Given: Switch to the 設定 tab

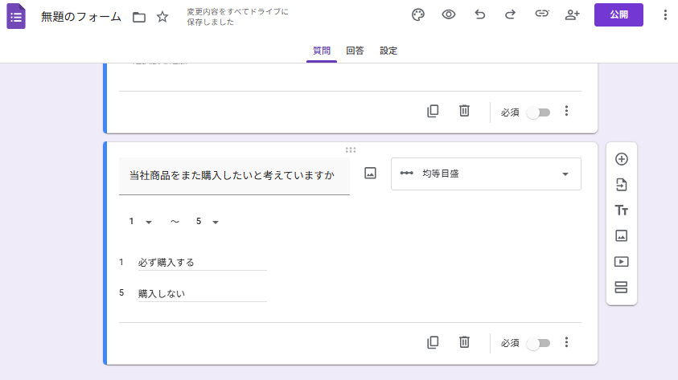Looking at the screenshot, I should click(388, 51).
